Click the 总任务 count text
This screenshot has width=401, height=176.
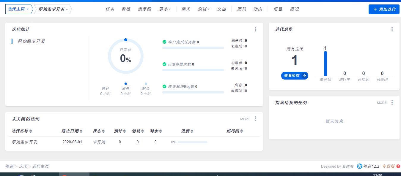coord(239,41)
